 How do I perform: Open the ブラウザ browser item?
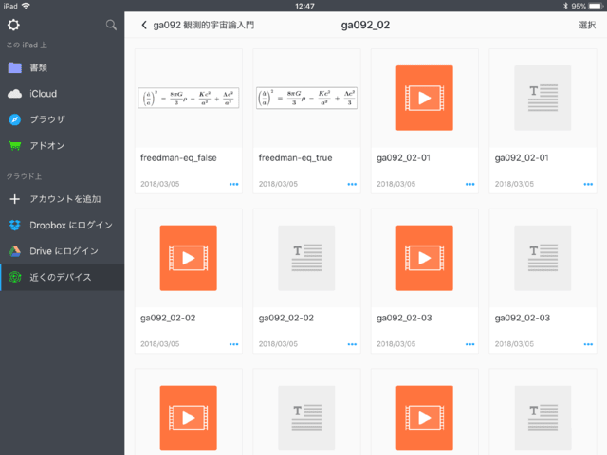(62, 119)
